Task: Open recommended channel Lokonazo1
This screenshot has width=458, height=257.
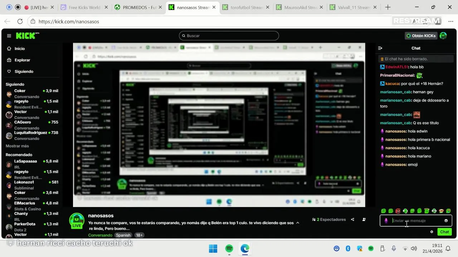Action: point(32,185)
